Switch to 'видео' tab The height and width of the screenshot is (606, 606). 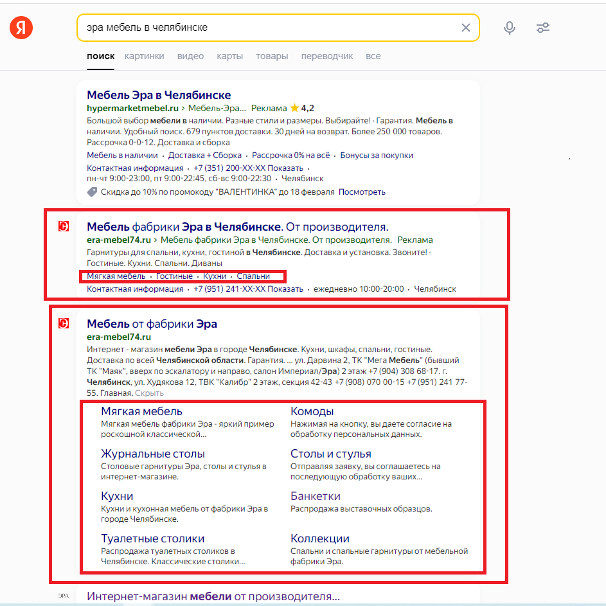click(x=190, y=56)
